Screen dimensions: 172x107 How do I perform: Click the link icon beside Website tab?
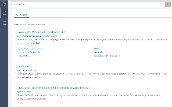tap(17, 15)
